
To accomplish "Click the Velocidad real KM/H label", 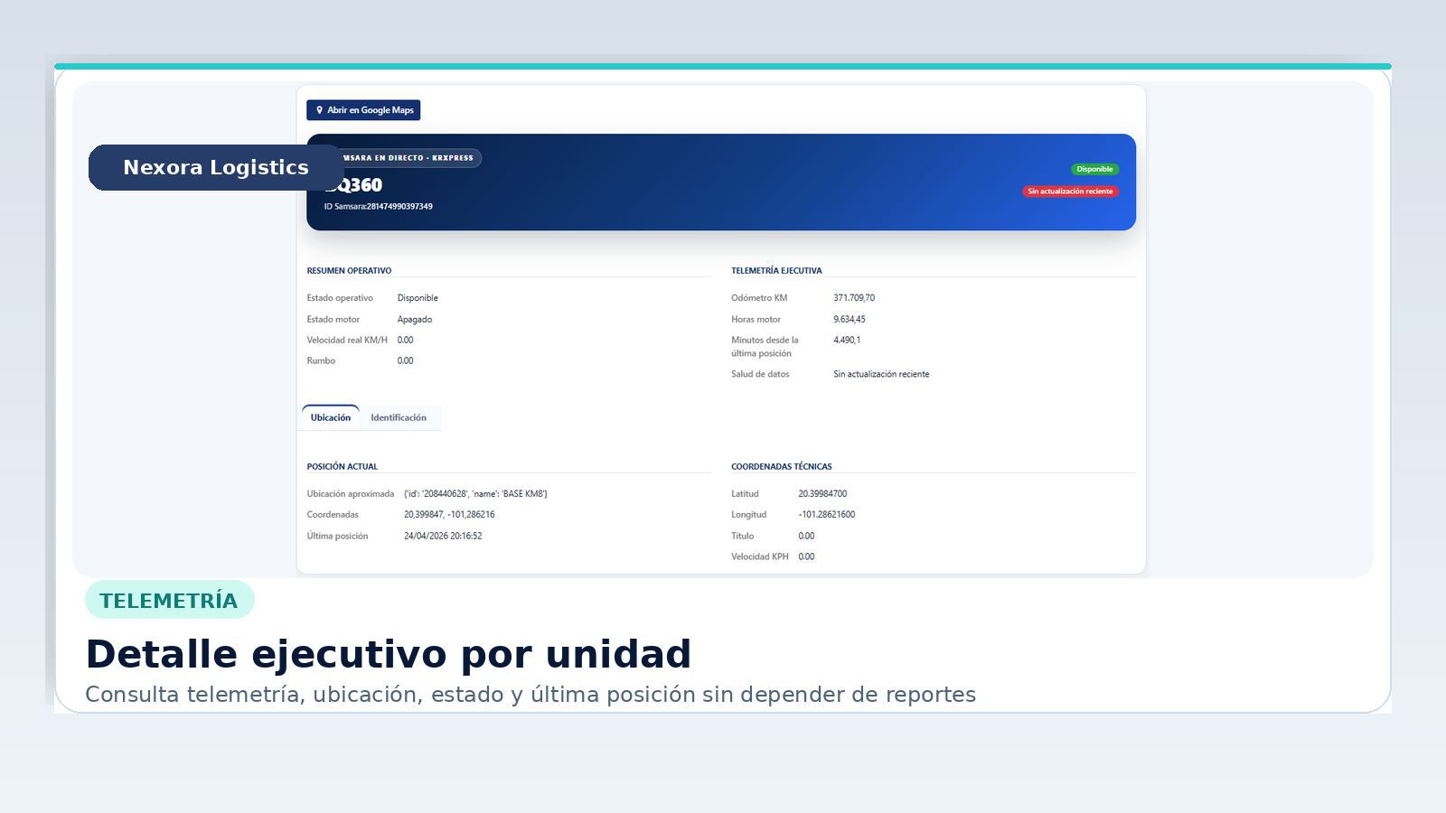I will (347, 341).
